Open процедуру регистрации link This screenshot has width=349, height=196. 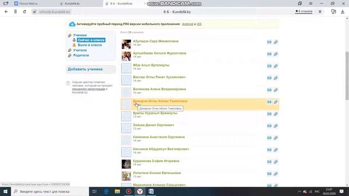click(x=88, y=89)
